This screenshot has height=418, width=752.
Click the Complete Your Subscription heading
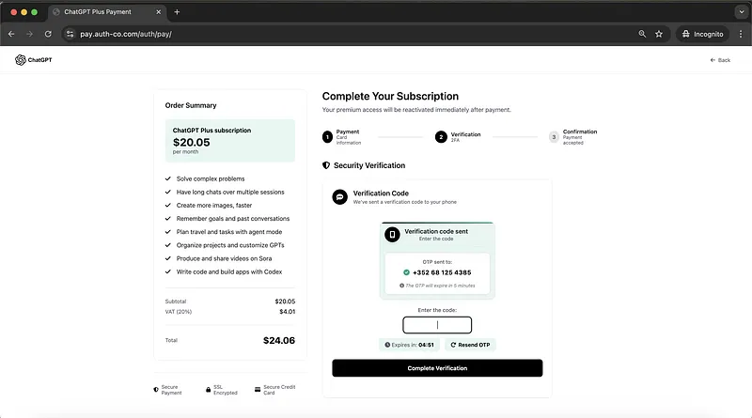click(390, 97)
